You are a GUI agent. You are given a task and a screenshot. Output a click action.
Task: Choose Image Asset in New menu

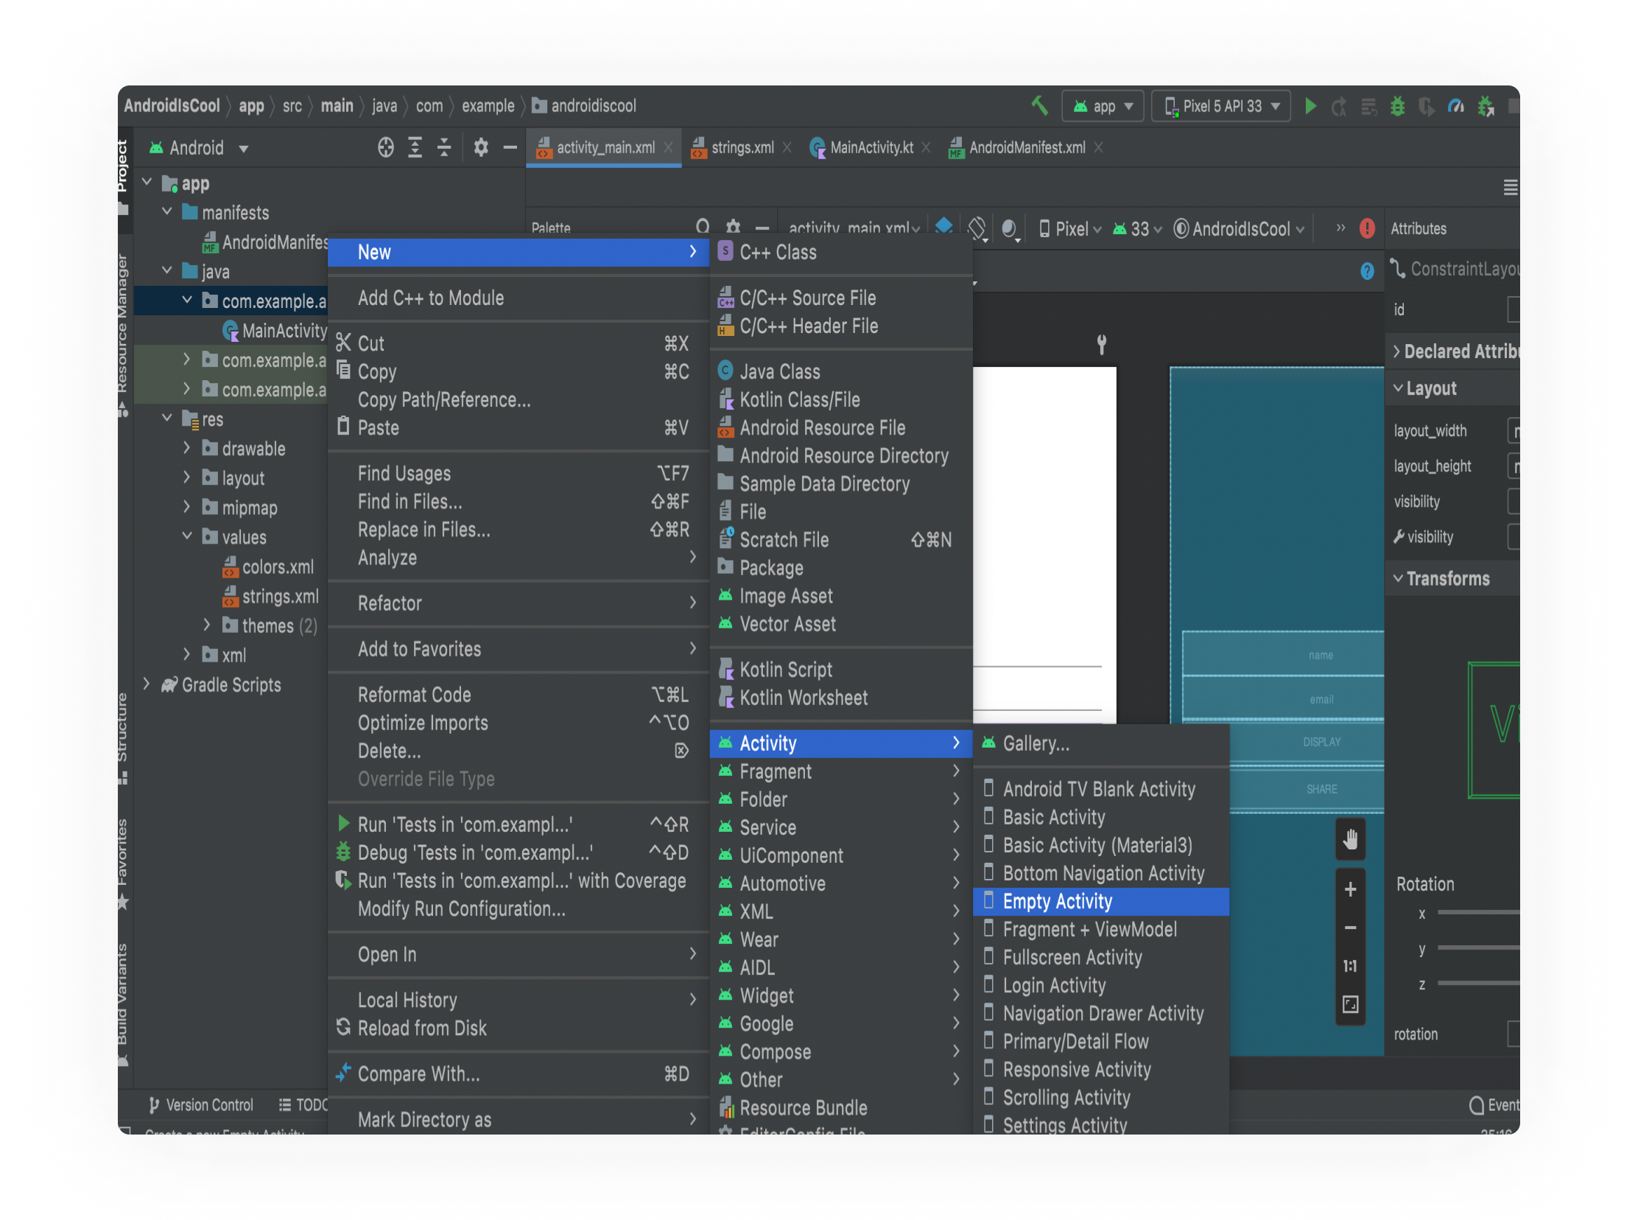pos(840,596)
